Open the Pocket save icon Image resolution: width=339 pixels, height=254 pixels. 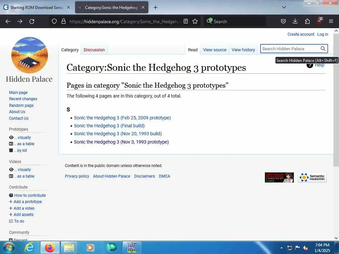[283, 21]
